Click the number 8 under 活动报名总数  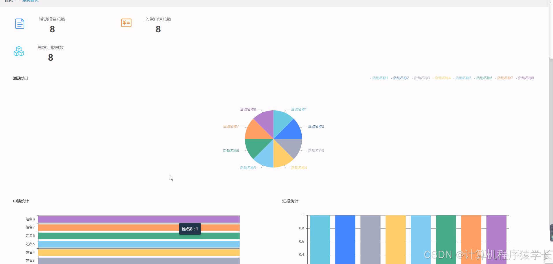(x=52, y=29)
